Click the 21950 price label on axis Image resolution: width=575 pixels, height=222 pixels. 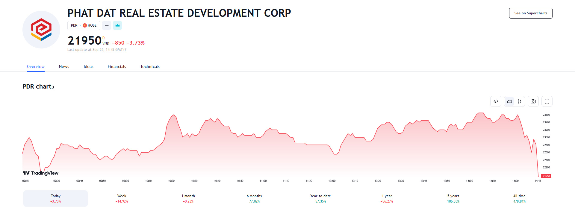tap(546, 176)
